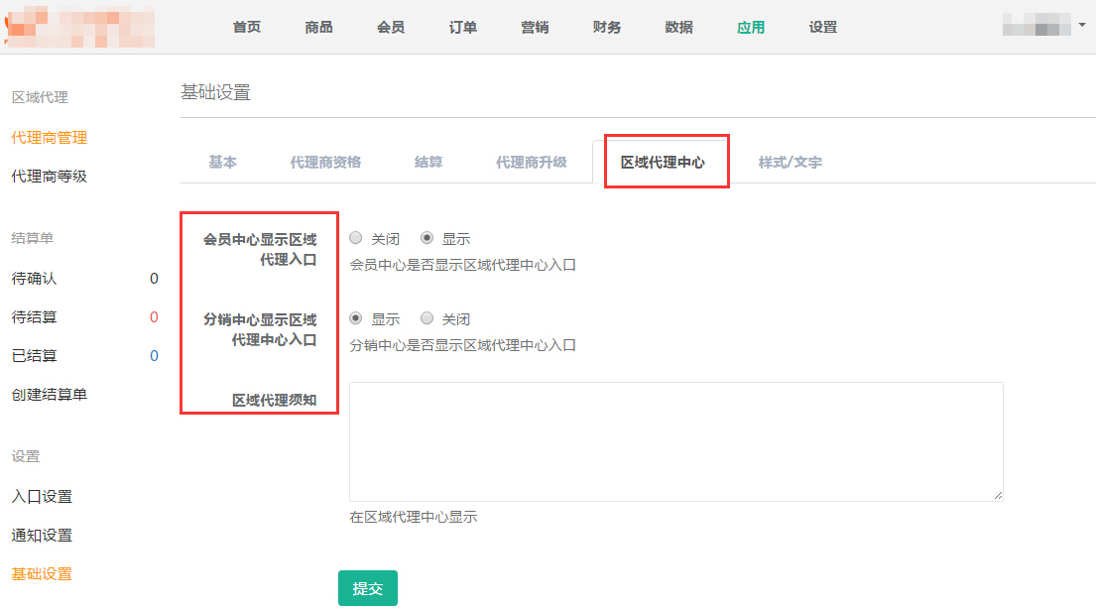Open 通知设置 in the sidebar
The height and width of the screenshot is (609, 1096).
[42, 535]
